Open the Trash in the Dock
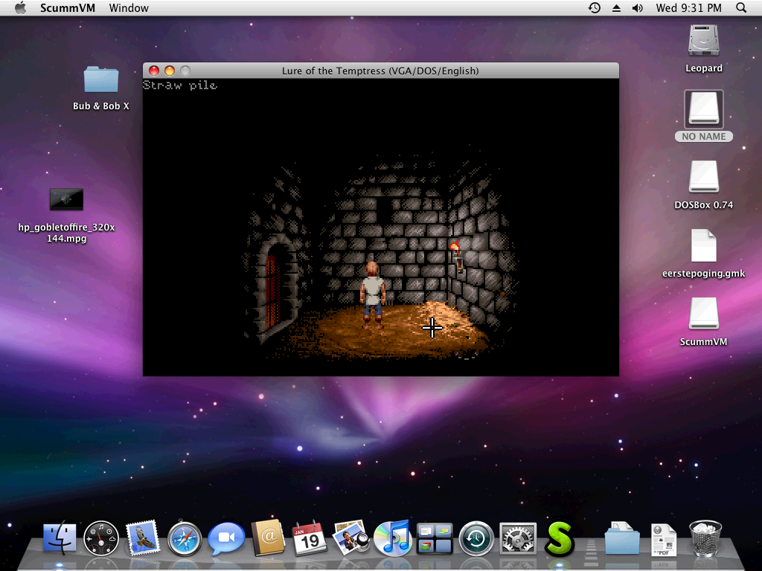 (705, 538)
